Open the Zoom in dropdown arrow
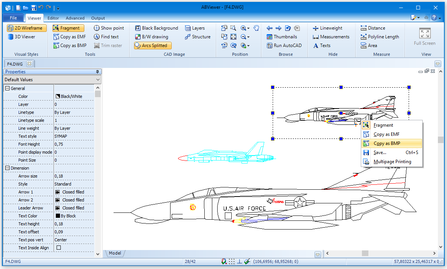Viewport: 447px width, 269px height. (x=248, y=28)
